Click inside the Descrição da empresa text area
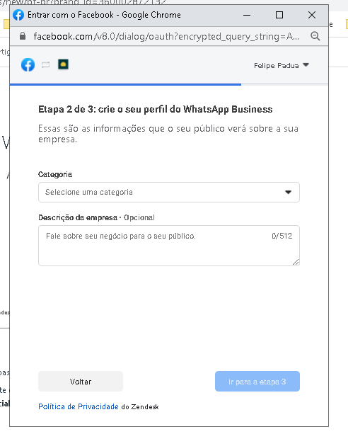 pos(169,246)
